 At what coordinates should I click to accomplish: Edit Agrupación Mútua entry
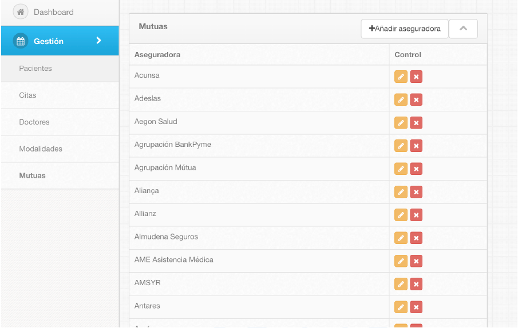point(401,169)
